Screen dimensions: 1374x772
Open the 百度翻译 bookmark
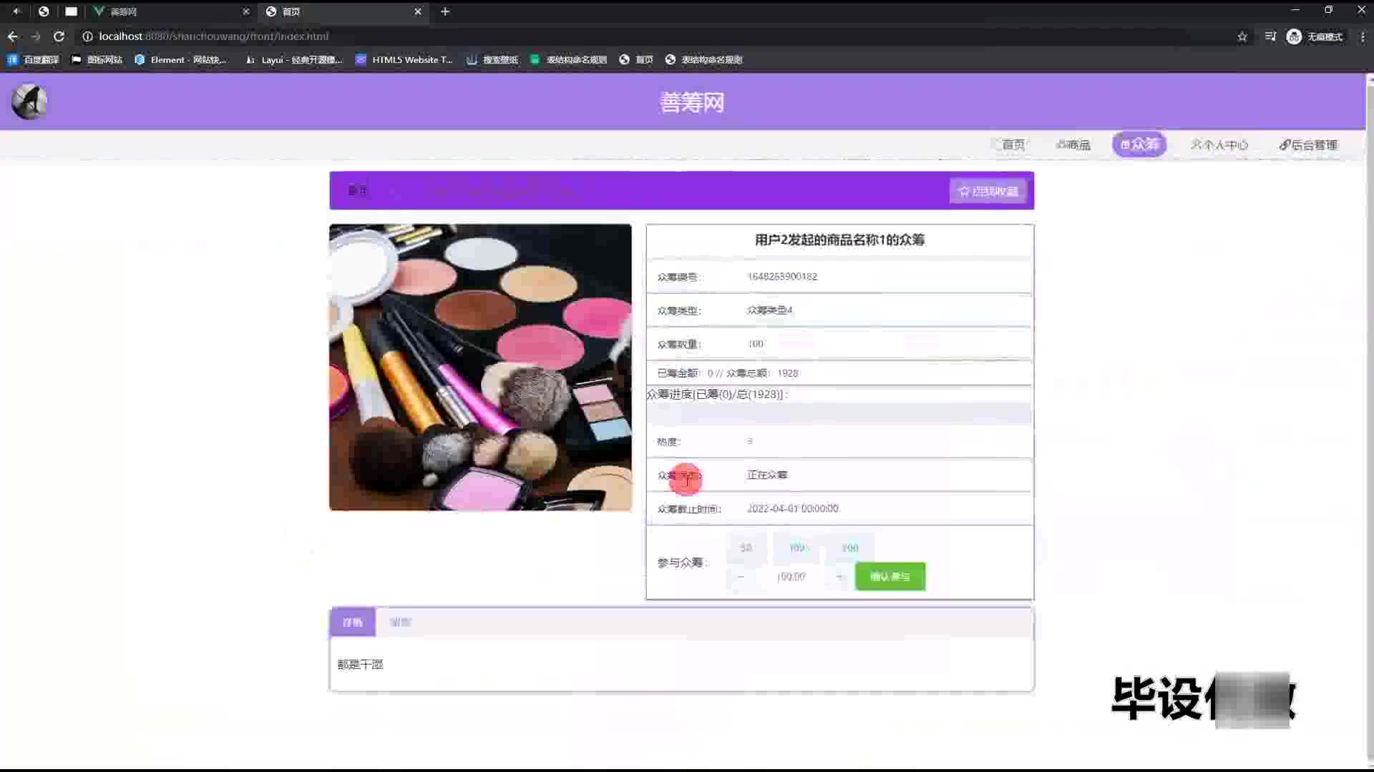coord(33,59)
